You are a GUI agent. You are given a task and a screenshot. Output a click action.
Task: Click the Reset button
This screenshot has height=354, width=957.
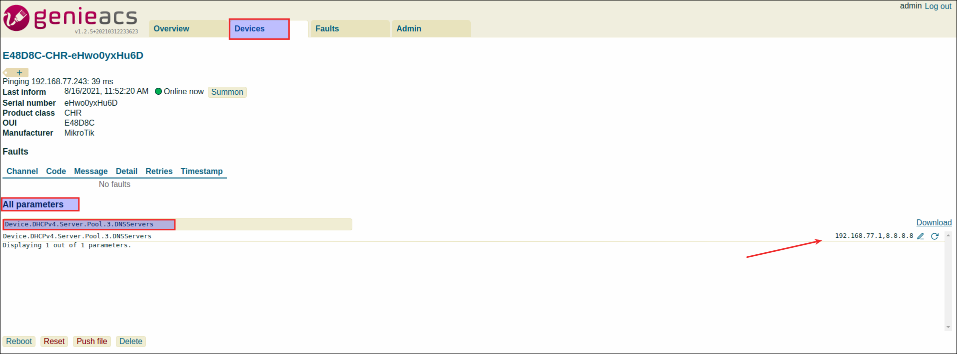click(54, 342)
